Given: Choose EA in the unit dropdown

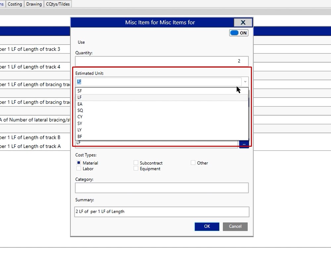Looking at the screenshot, I should coord(80,104).
